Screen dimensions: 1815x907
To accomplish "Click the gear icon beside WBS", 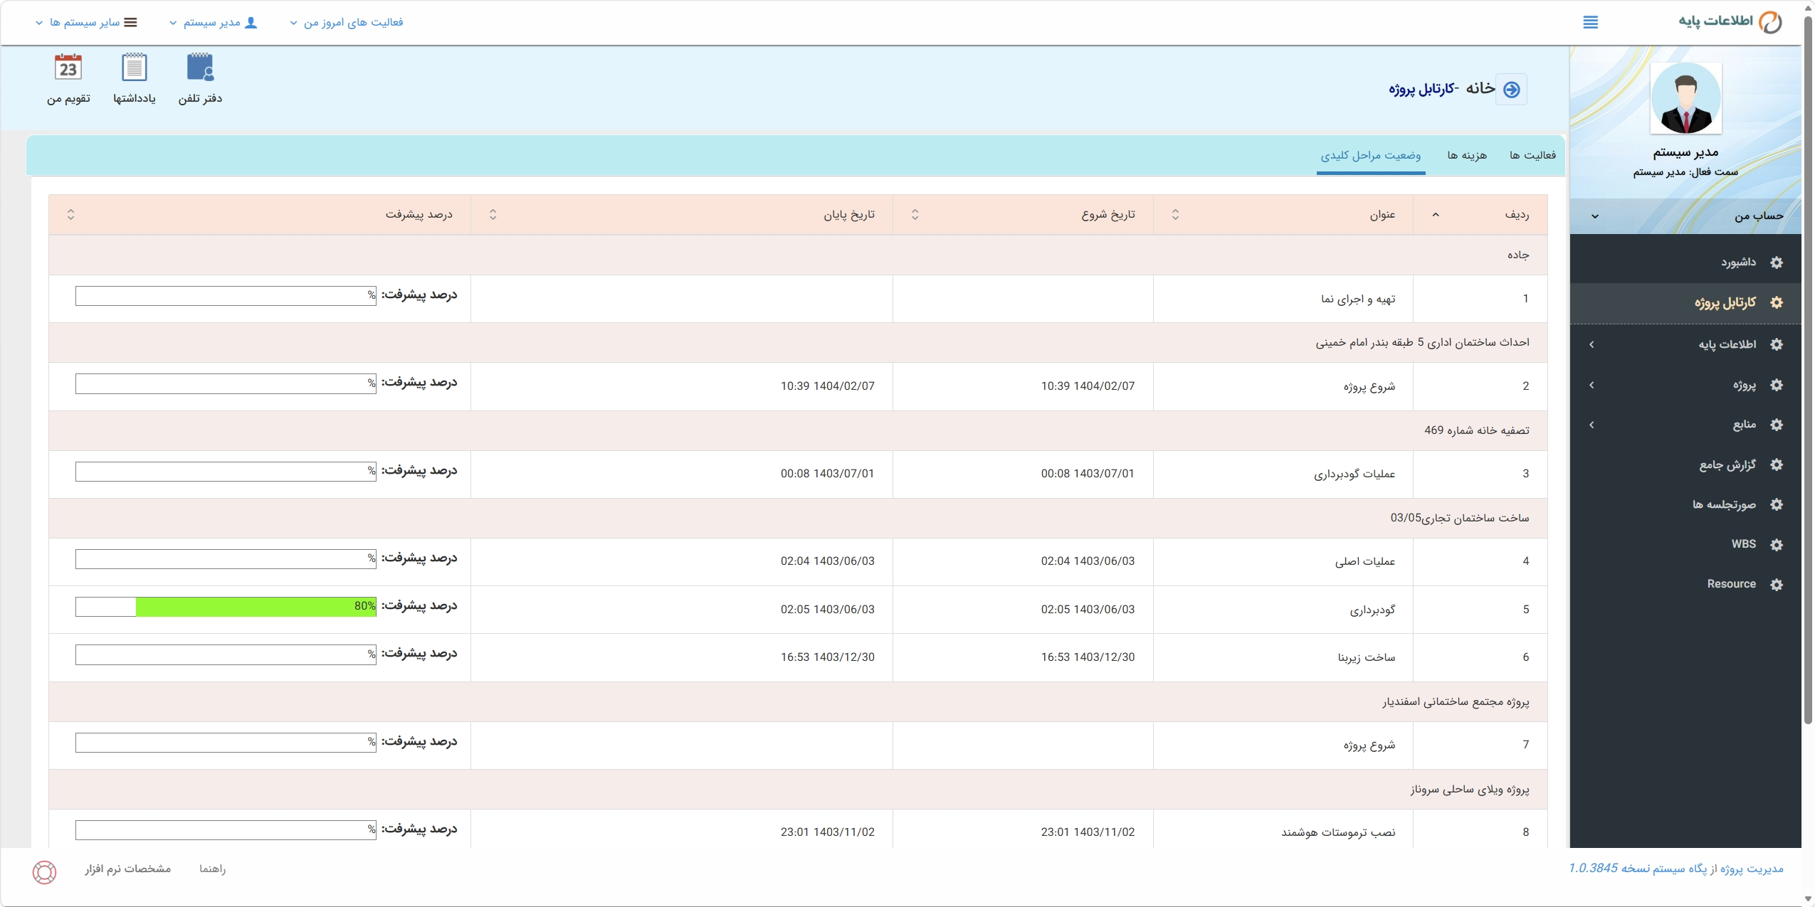I will coord(1776,545).
